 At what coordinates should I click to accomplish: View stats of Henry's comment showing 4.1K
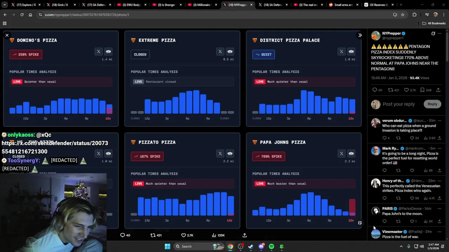(429, 198)
